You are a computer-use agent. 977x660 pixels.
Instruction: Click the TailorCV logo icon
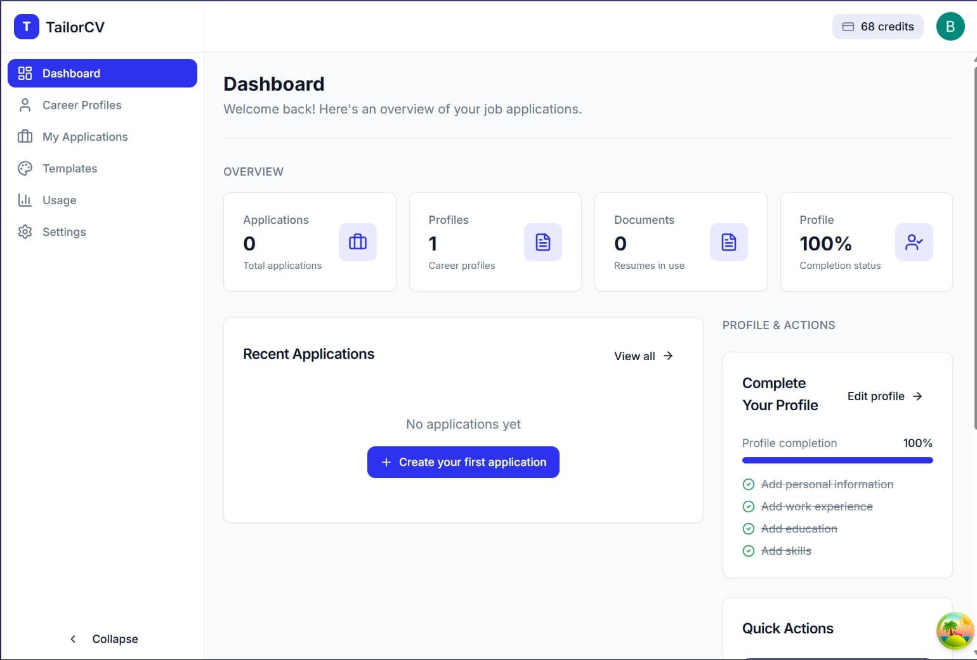(x=26, y=27)
